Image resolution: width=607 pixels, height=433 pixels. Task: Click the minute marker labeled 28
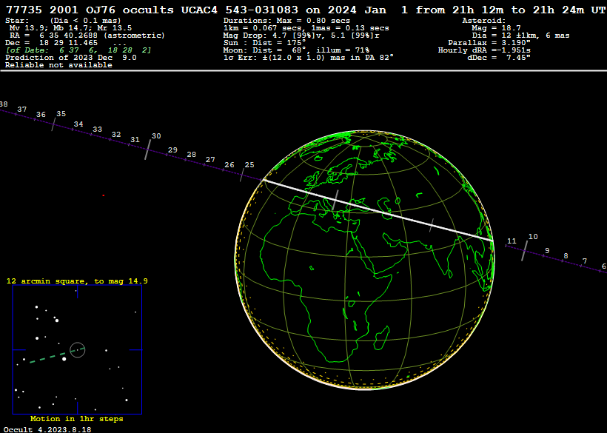[192, 155]
